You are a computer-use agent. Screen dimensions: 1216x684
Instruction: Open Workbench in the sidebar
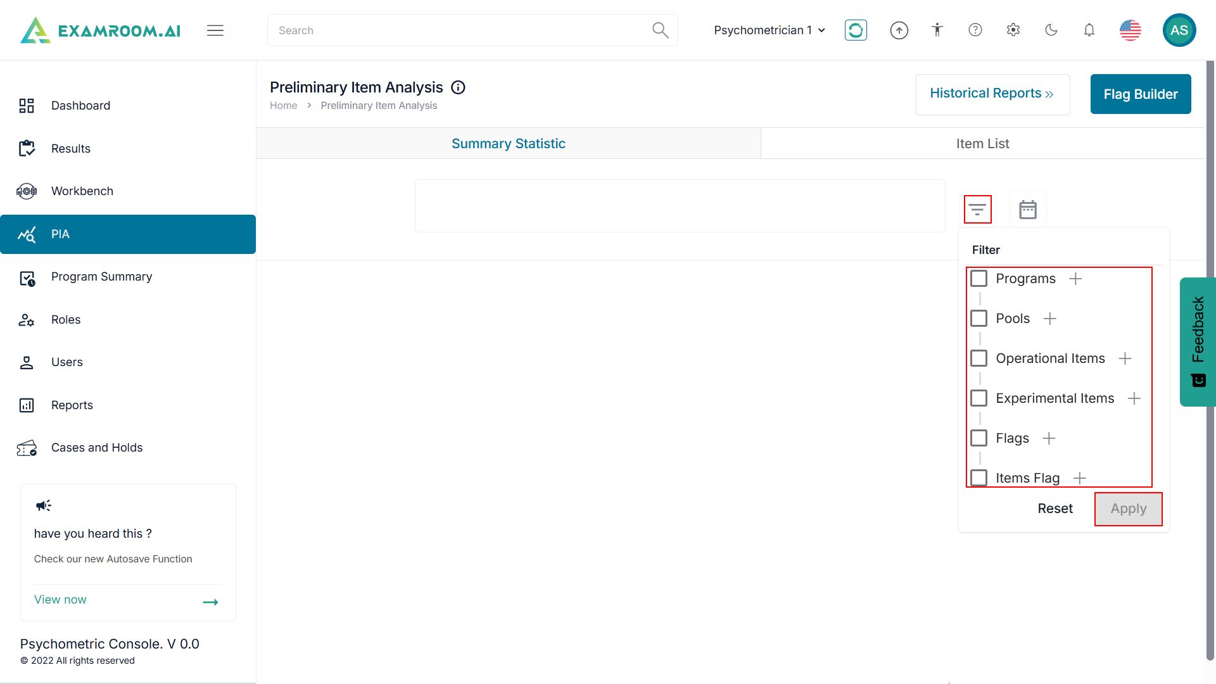point(82,191)
